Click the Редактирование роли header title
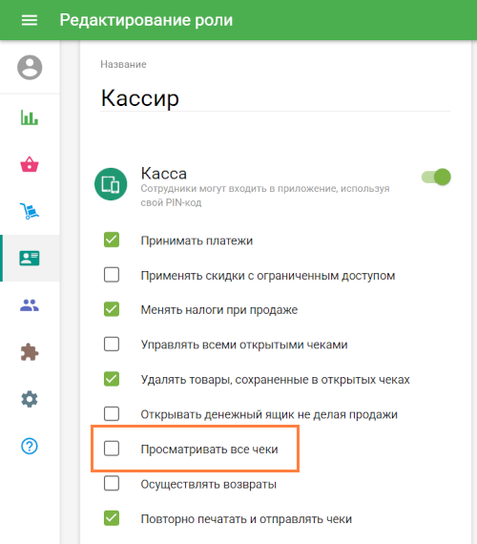Viewport: 477px width, 544px height. (x=146, y=20)
